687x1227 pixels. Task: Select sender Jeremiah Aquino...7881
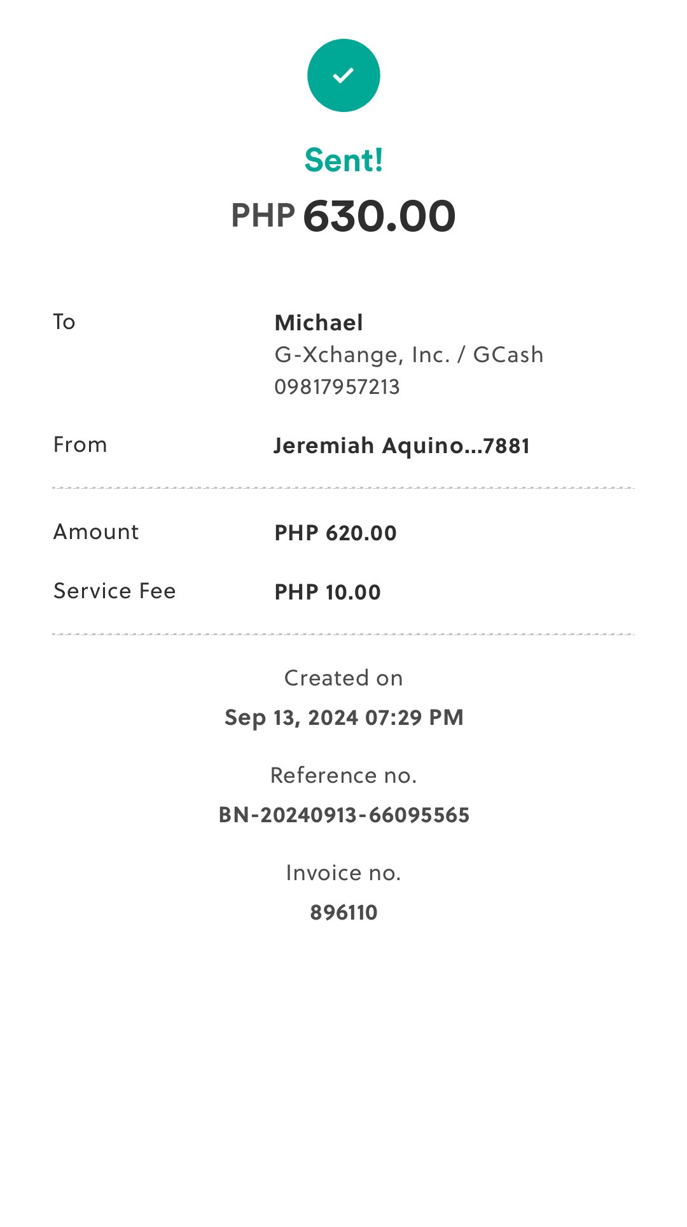coord(401,446)
